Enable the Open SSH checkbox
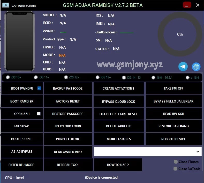The width and height of the screenshot is (204, 183). pos(39,114)
